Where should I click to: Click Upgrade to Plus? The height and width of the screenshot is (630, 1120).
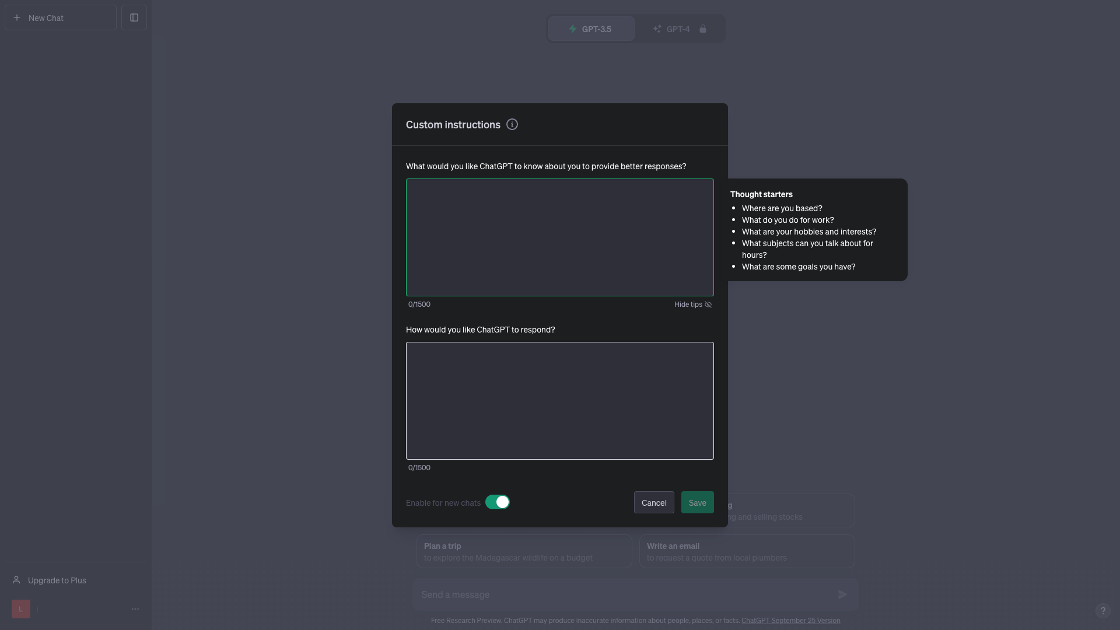[76, 580]
